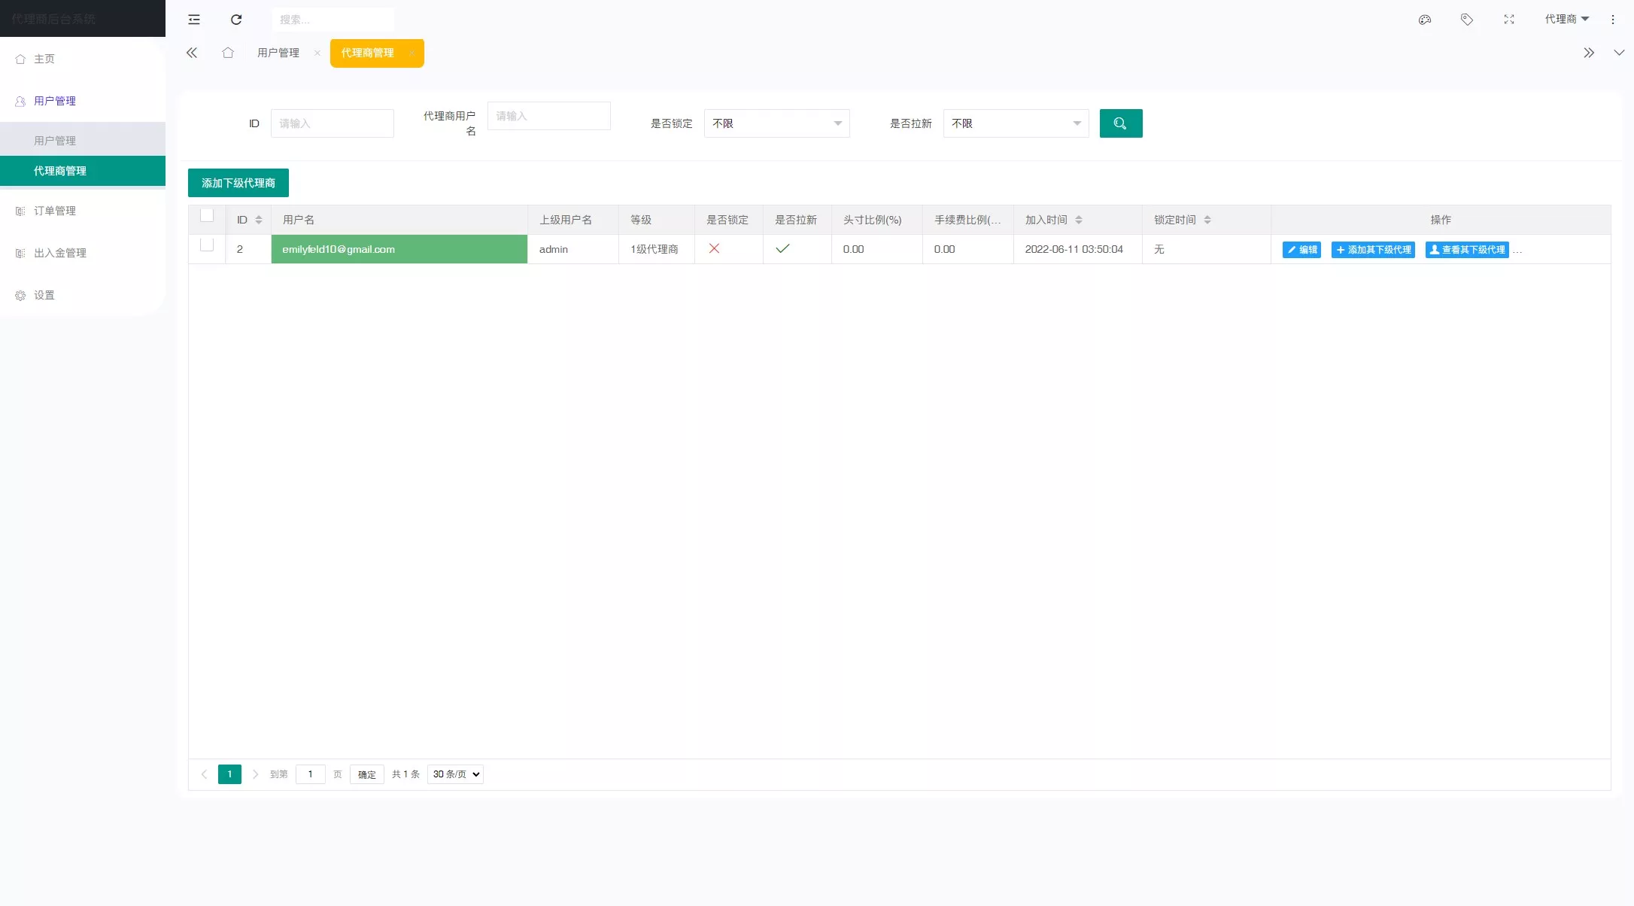Click the 代理商用户名 input field

[548, 116]
